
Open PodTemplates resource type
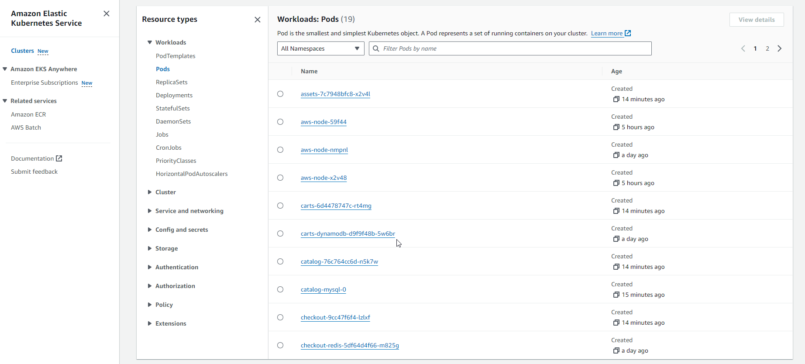click(x=175, y=56)
